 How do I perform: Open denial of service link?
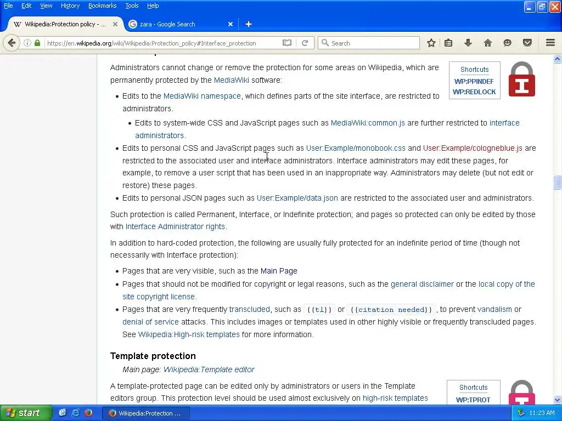[150, 322]
